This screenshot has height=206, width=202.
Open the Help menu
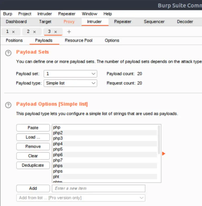(108, 14)
